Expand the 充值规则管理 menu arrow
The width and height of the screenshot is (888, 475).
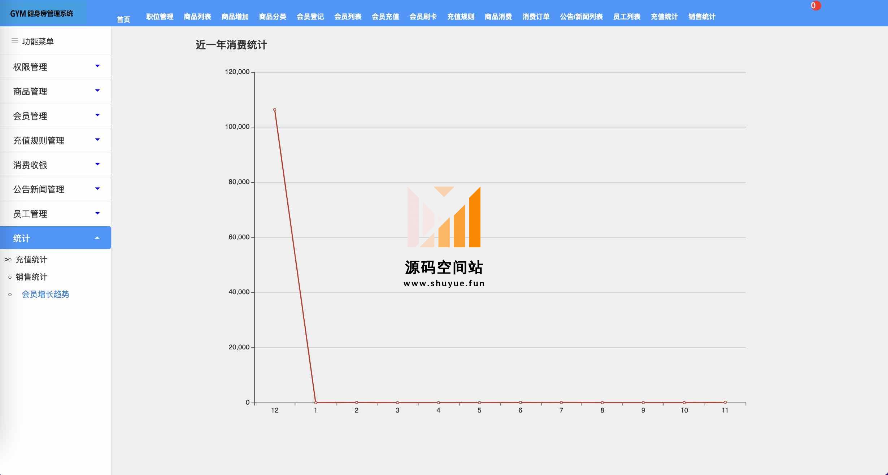point(97,140)
